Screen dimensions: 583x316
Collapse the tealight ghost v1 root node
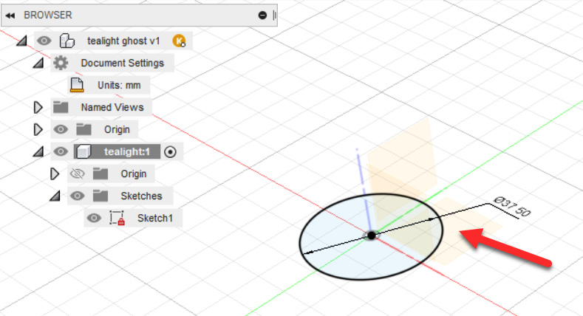21,41
